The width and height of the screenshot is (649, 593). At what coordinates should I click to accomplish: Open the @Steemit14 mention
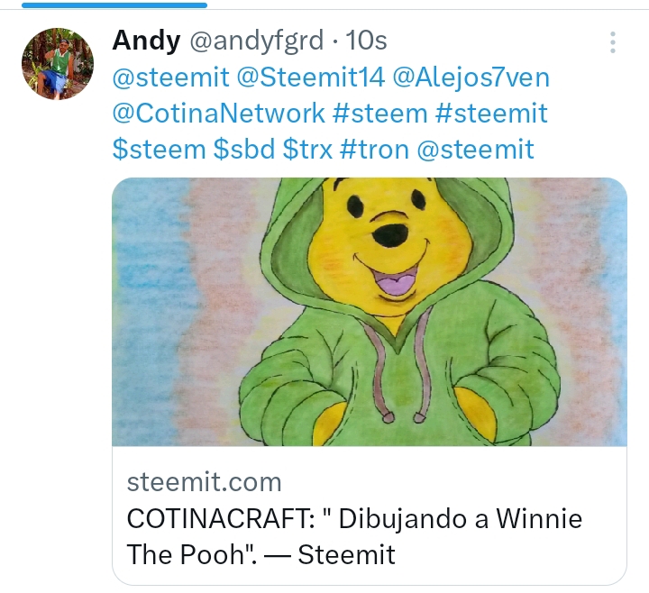[x=311, y=78]
